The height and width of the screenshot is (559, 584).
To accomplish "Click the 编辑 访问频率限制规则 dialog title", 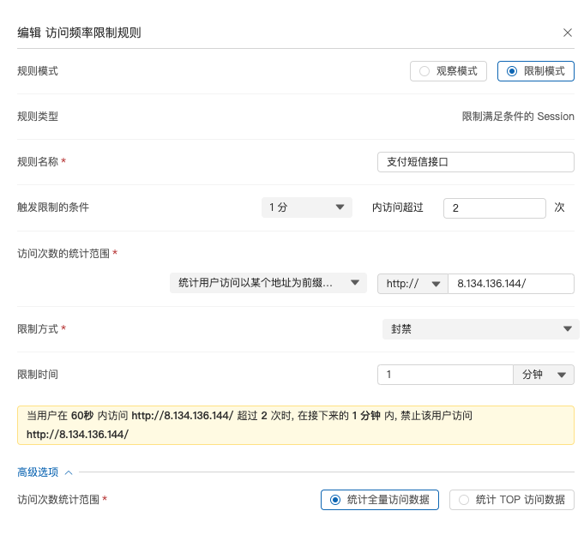I will point(79,33).
